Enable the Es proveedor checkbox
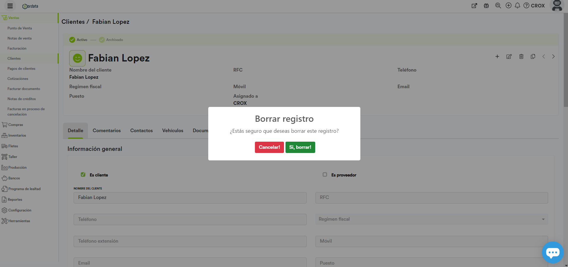Image resolution: width=568 pixels, height=267 pixels. tap(325, 175)
